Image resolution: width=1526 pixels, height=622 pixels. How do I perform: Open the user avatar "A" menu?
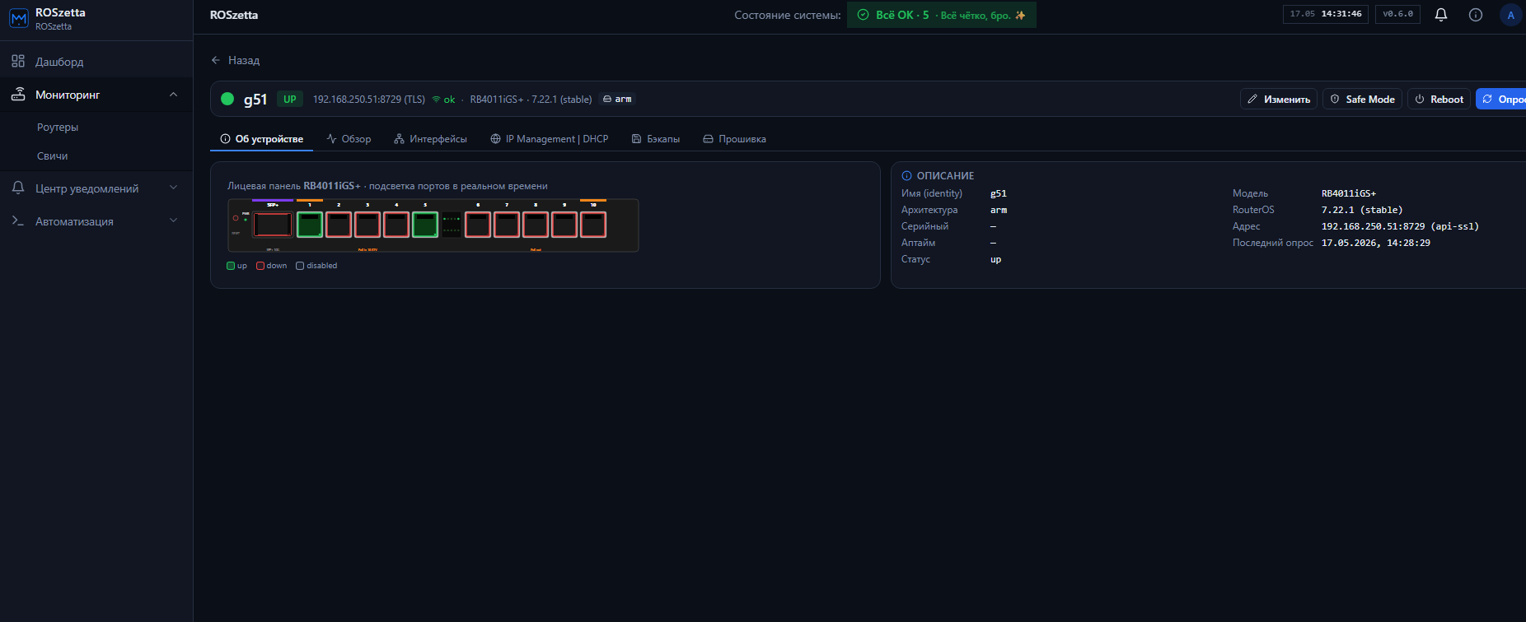pyautogui.click(x=1510, y=15)
